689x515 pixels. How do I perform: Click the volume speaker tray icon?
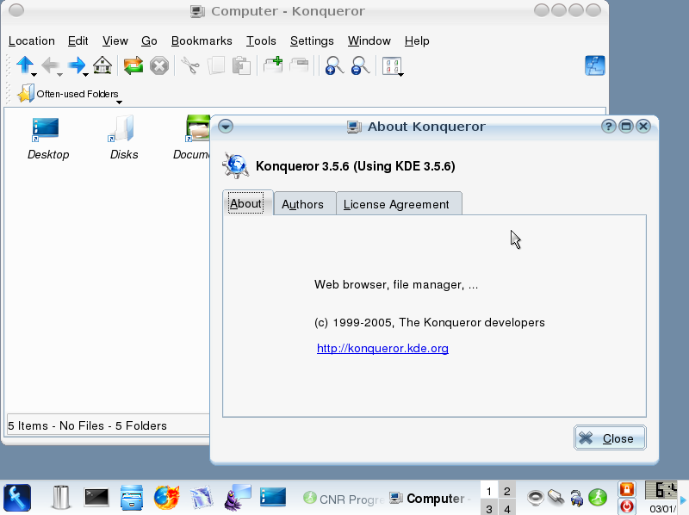point(535,498)
